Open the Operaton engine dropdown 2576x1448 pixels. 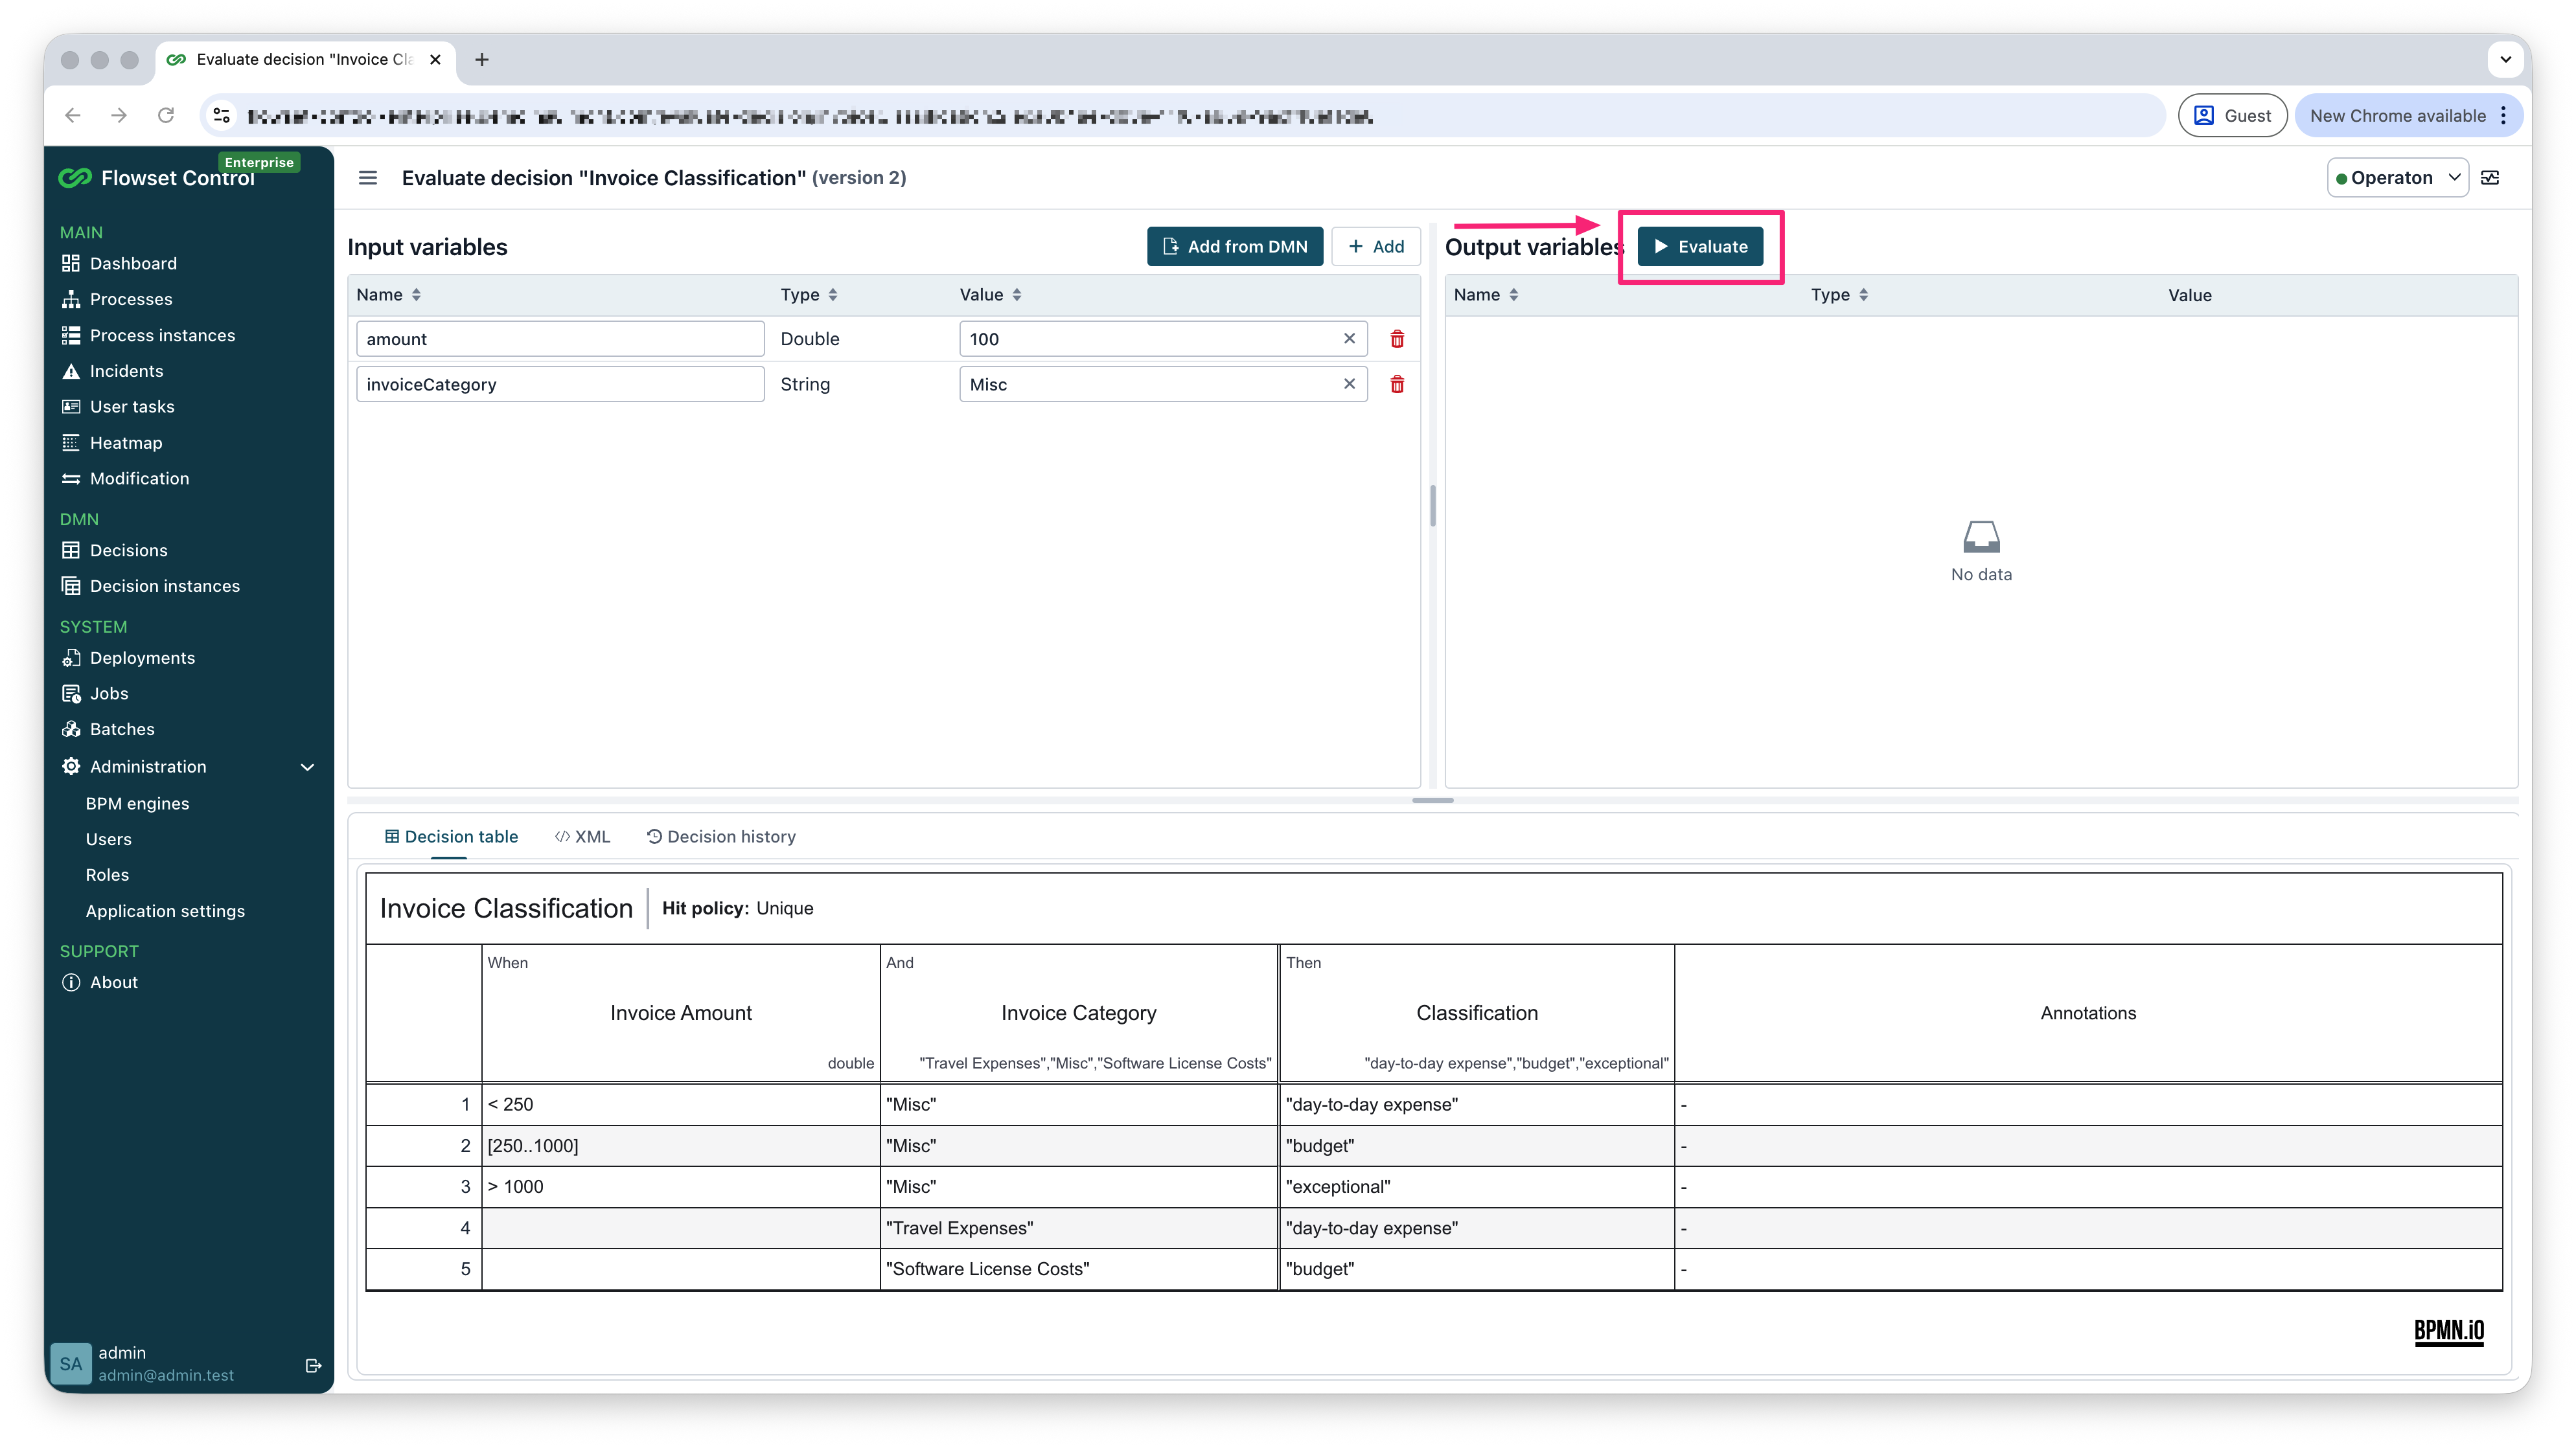tap(2397, 178)
